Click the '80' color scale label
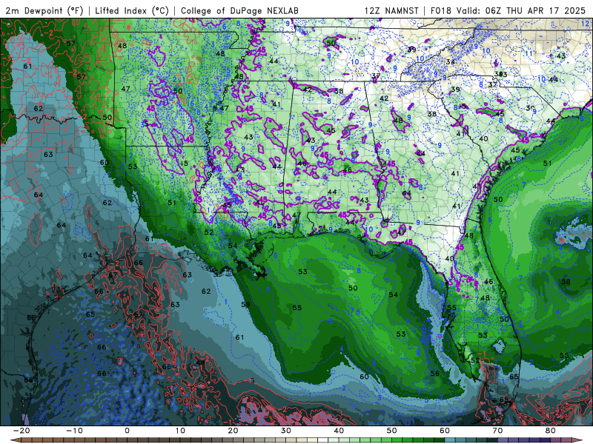 click(551, 431)
